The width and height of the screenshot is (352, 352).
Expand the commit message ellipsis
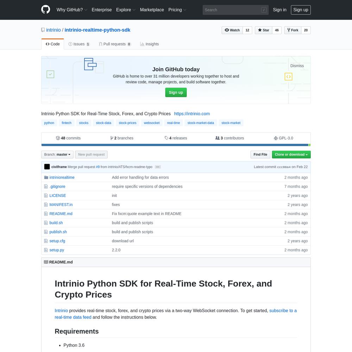point(158,167)
